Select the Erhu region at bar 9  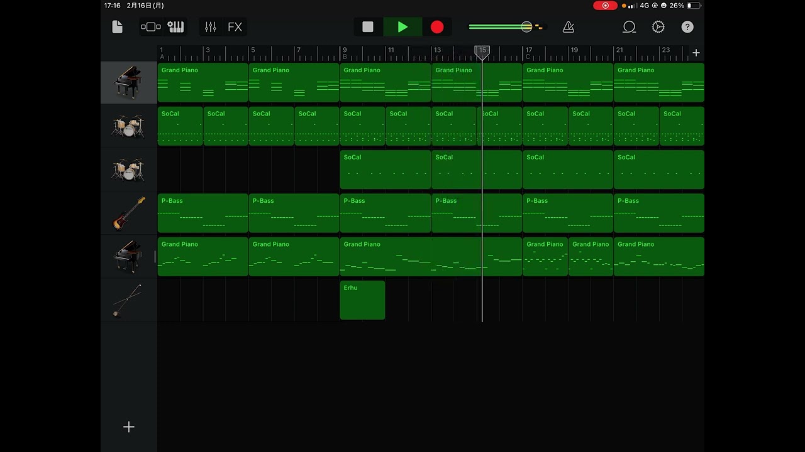click(362, 300)
